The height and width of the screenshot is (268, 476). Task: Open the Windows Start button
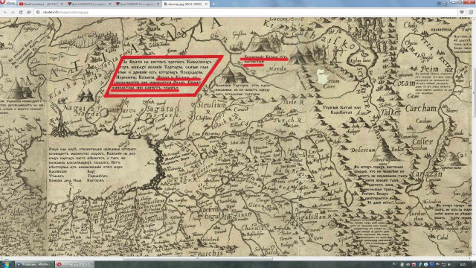point(6,264)
